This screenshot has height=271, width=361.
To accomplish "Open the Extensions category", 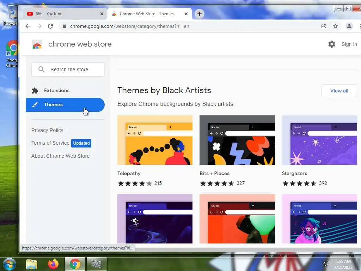I will [65, 91].
